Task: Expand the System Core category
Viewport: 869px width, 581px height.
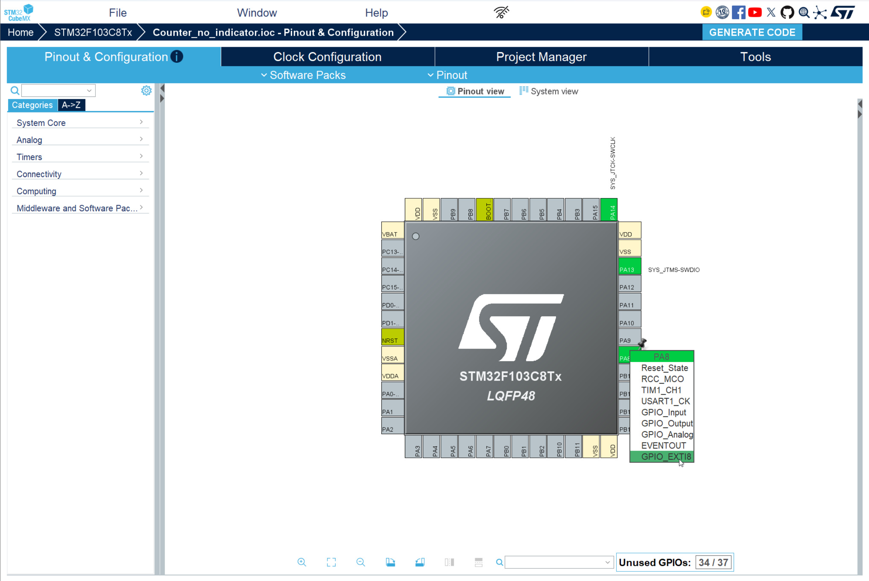Action: pyautogui.click(x=80, y=123)
